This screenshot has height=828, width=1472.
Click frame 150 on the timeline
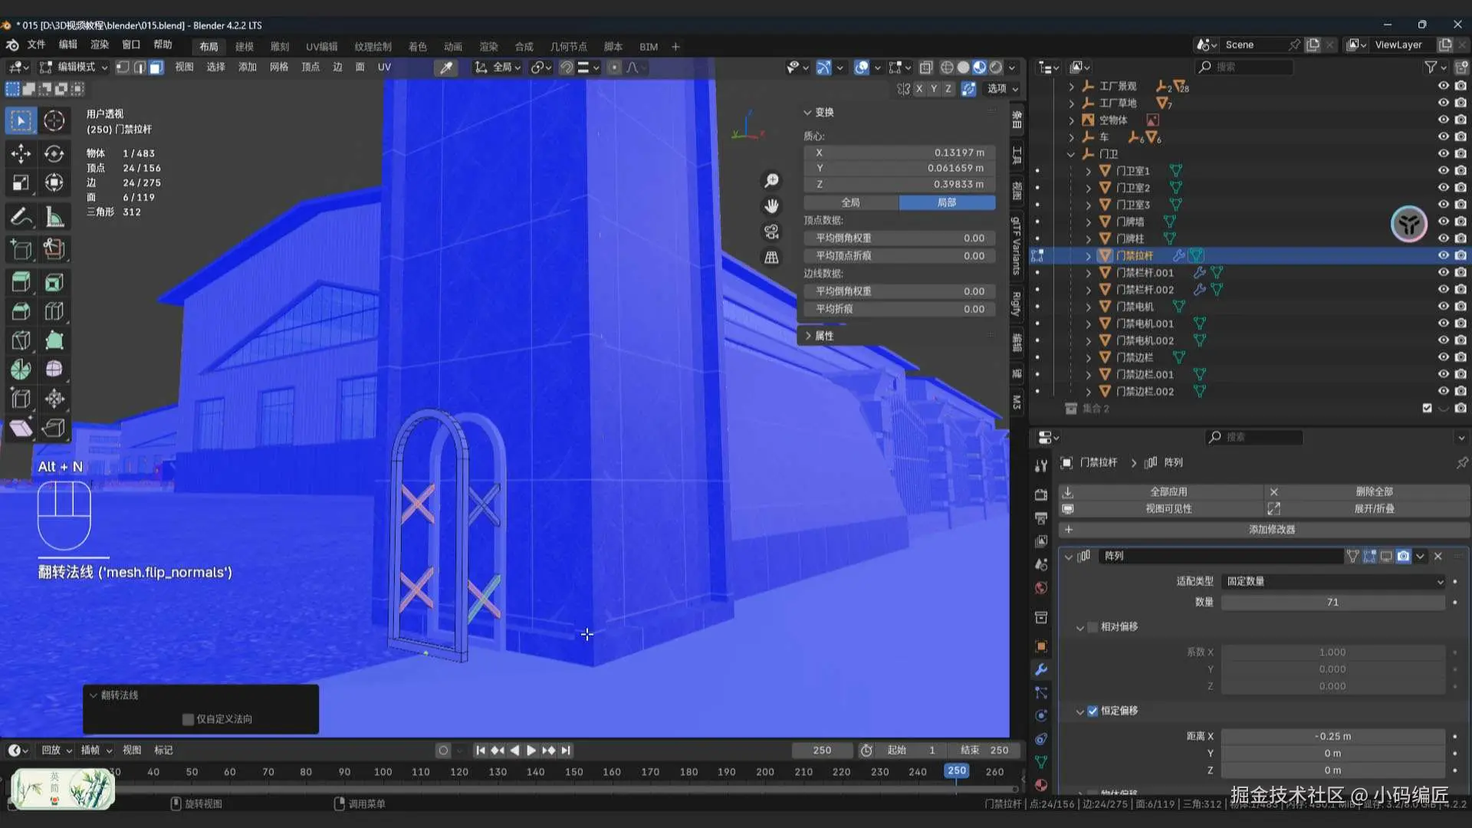click(573, 772)
